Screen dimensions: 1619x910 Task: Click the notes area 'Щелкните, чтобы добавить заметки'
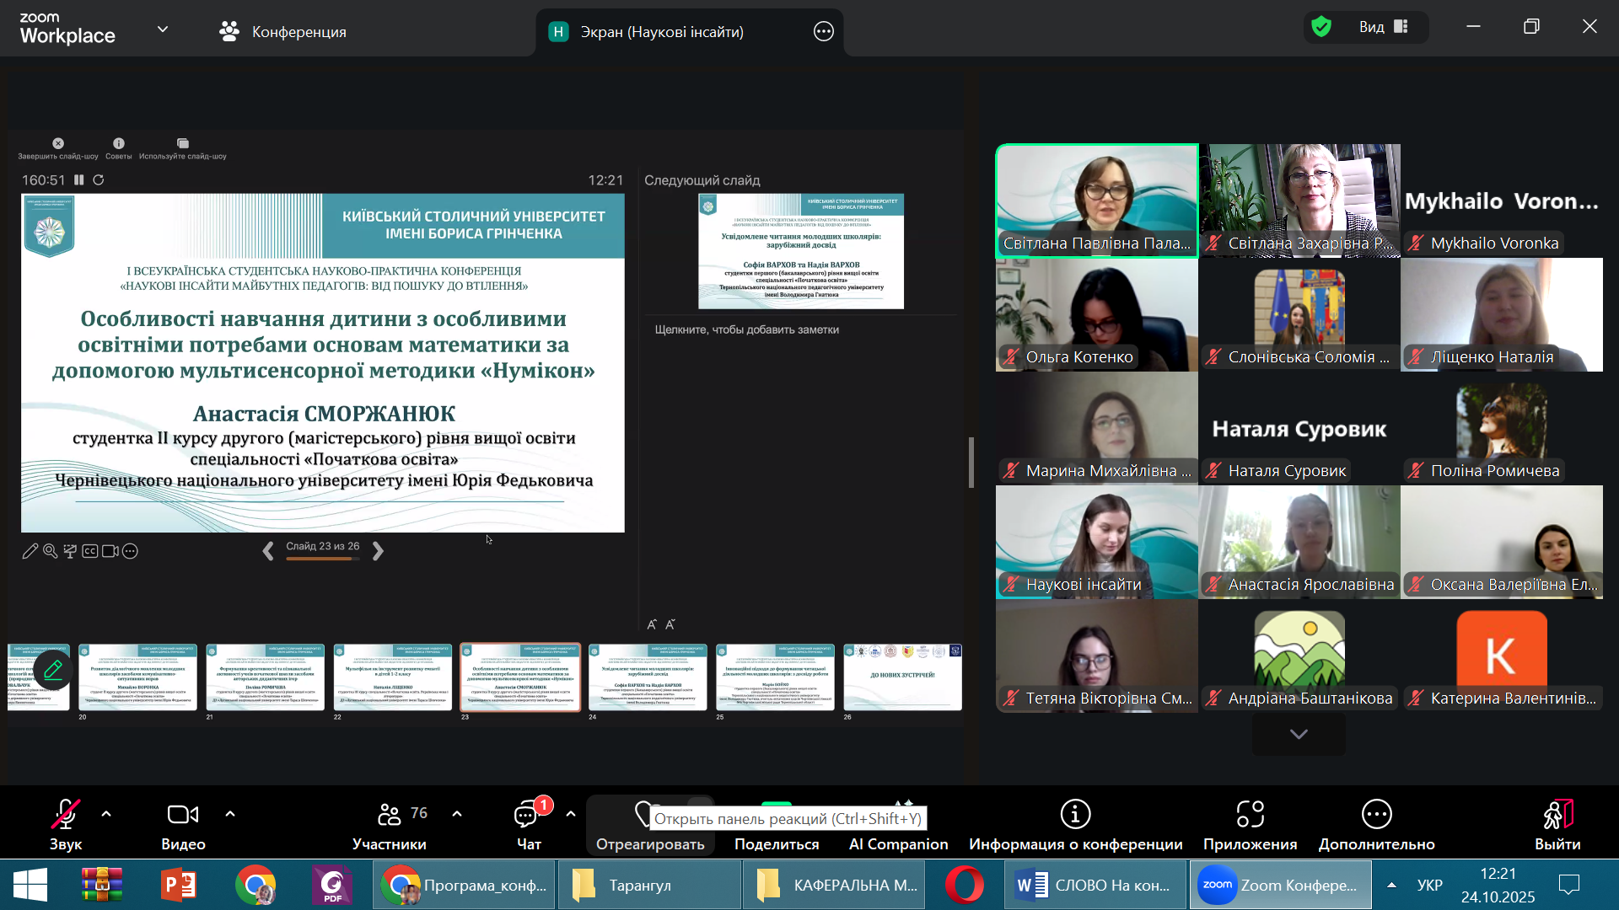[747, 329]
